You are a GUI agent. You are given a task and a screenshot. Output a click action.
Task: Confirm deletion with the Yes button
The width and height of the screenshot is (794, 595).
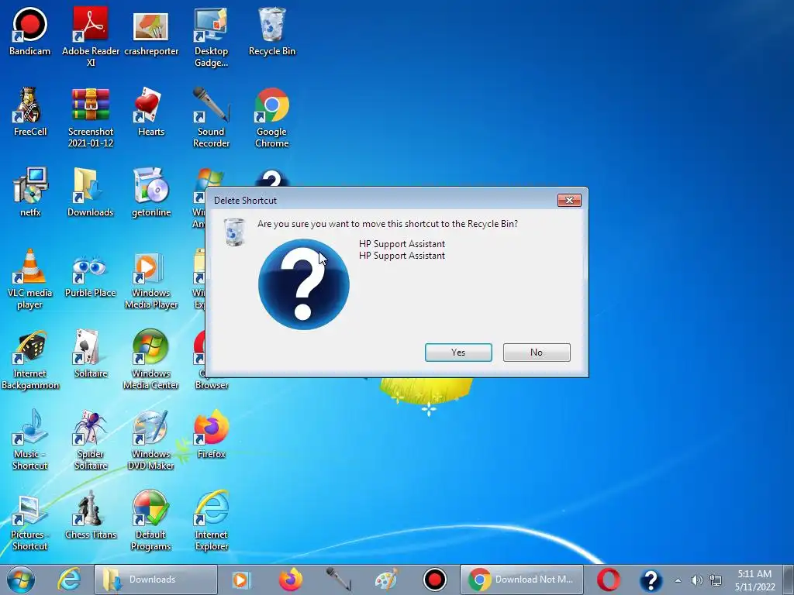458,353
